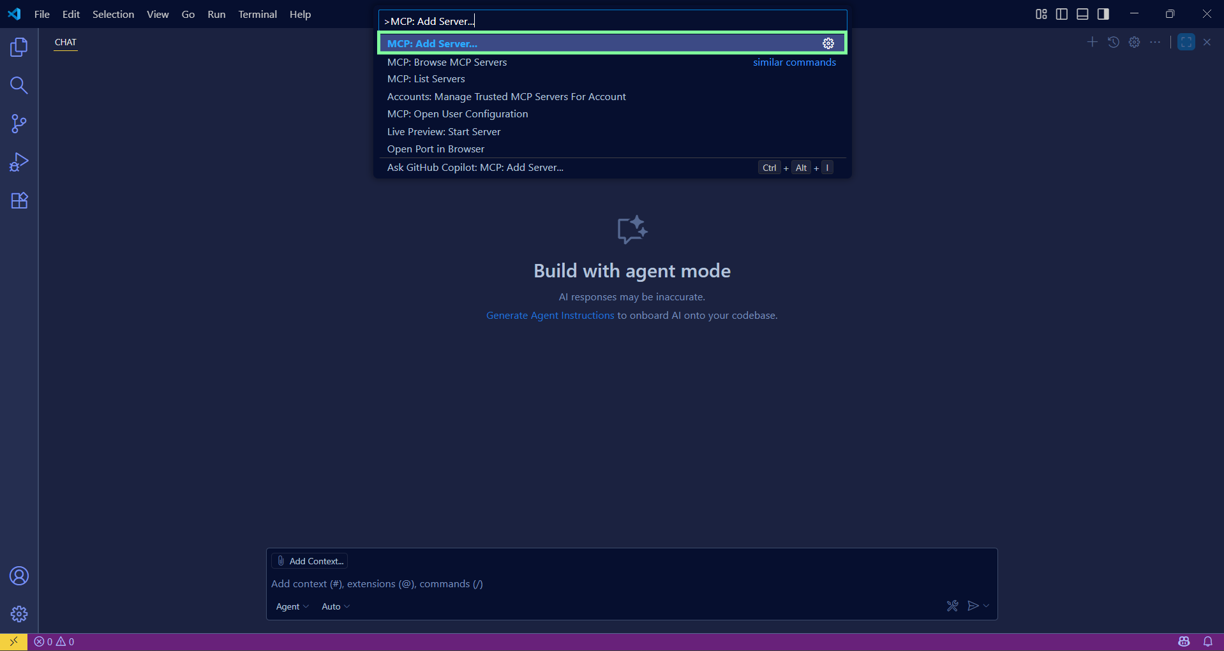Click Generate Agent Instructions link
The image size is (1224, 651).
tap(550, 316)
